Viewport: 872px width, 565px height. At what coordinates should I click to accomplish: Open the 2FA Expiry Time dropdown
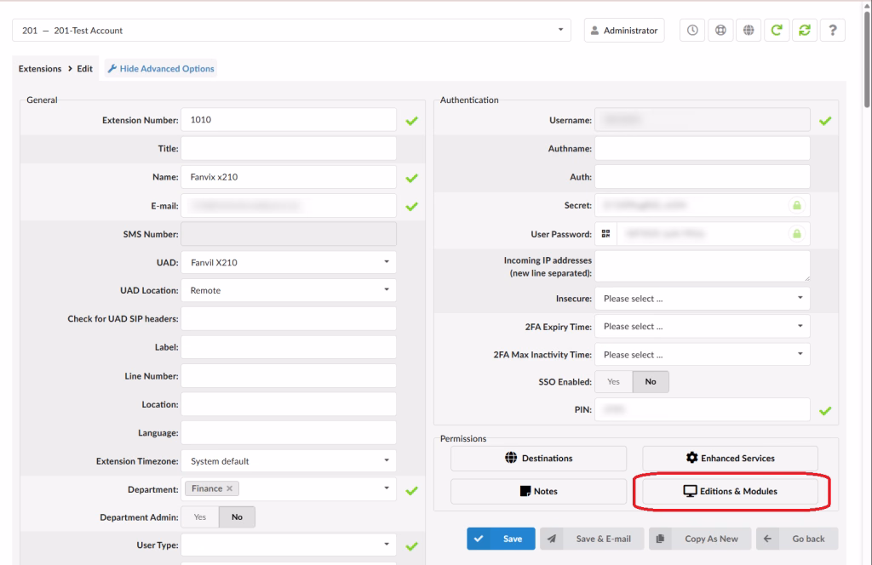tap(703, 327)
